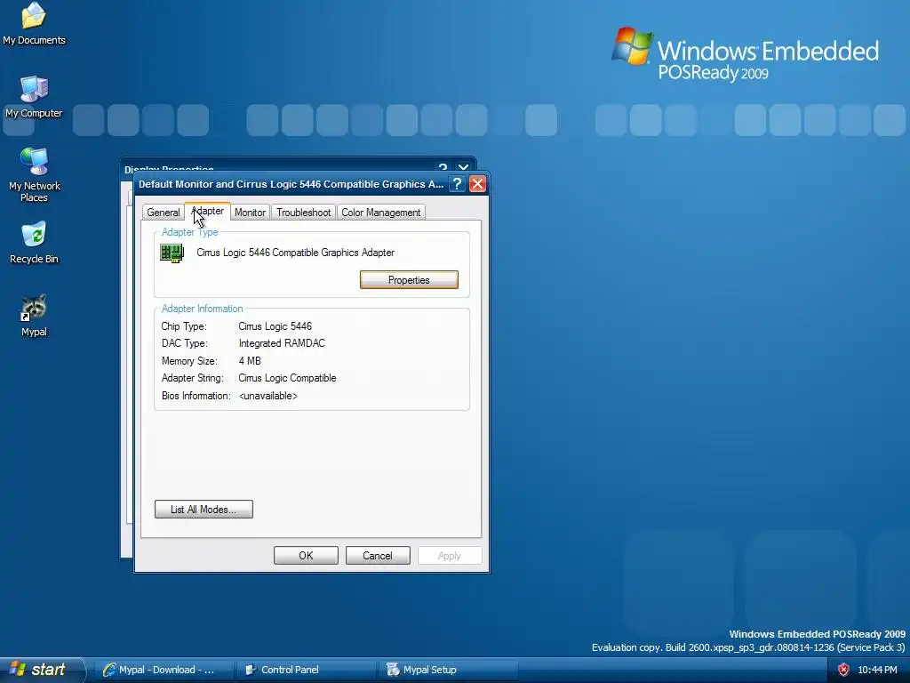The height and width of the screenshot is (683, 910).
Task: Click the graphics adapter card icon
Action: point(172,253)
